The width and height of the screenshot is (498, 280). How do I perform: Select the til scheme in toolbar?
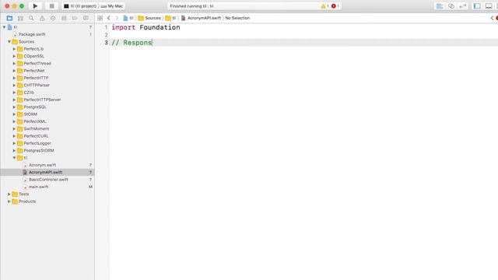pyautogui.click(x=80, y=6)
